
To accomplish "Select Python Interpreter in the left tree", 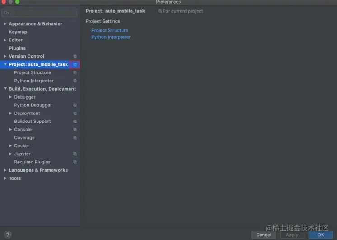I will click(x=34, y=81).
